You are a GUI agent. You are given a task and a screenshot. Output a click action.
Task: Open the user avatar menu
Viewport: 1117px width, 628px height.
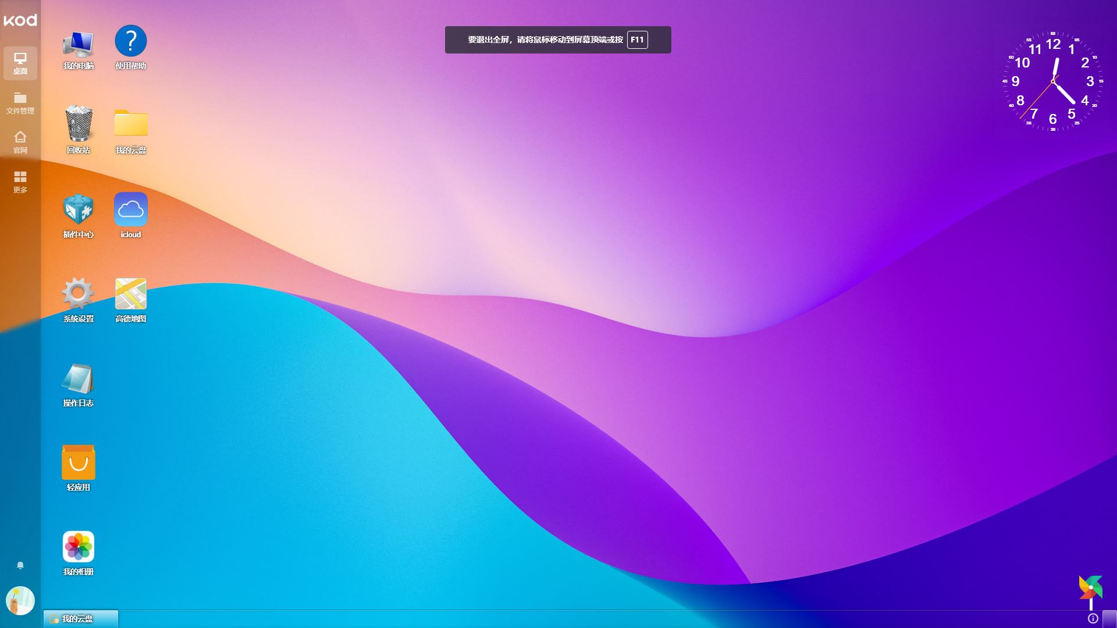[20, 601]
